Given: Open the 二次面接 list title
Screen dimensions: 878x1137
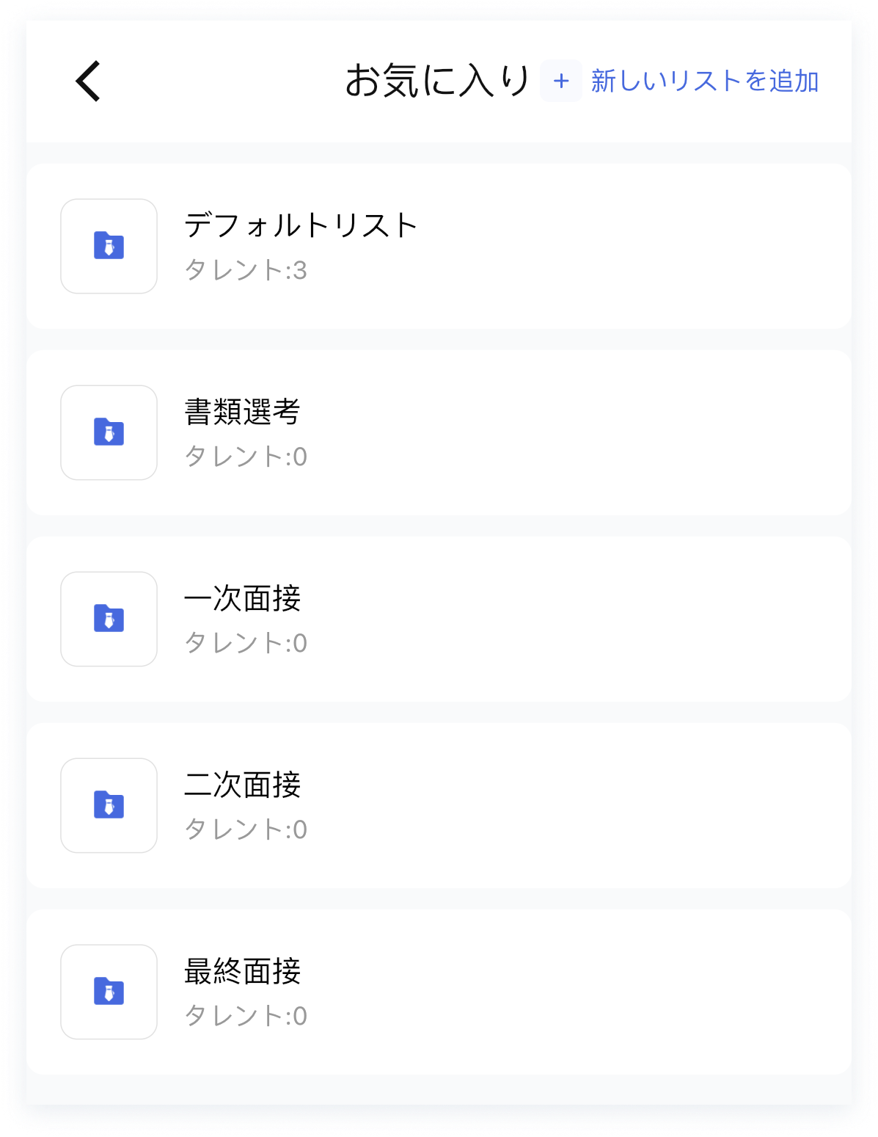Looking at the screenshot, I should (x=242, y=785).
